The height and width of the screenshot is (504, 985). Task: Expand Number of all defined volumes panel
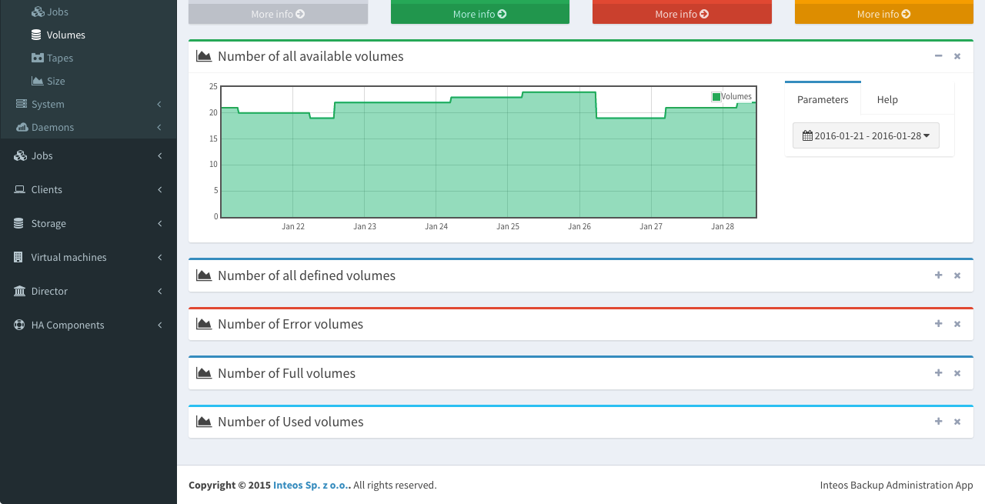pos(938,275)
